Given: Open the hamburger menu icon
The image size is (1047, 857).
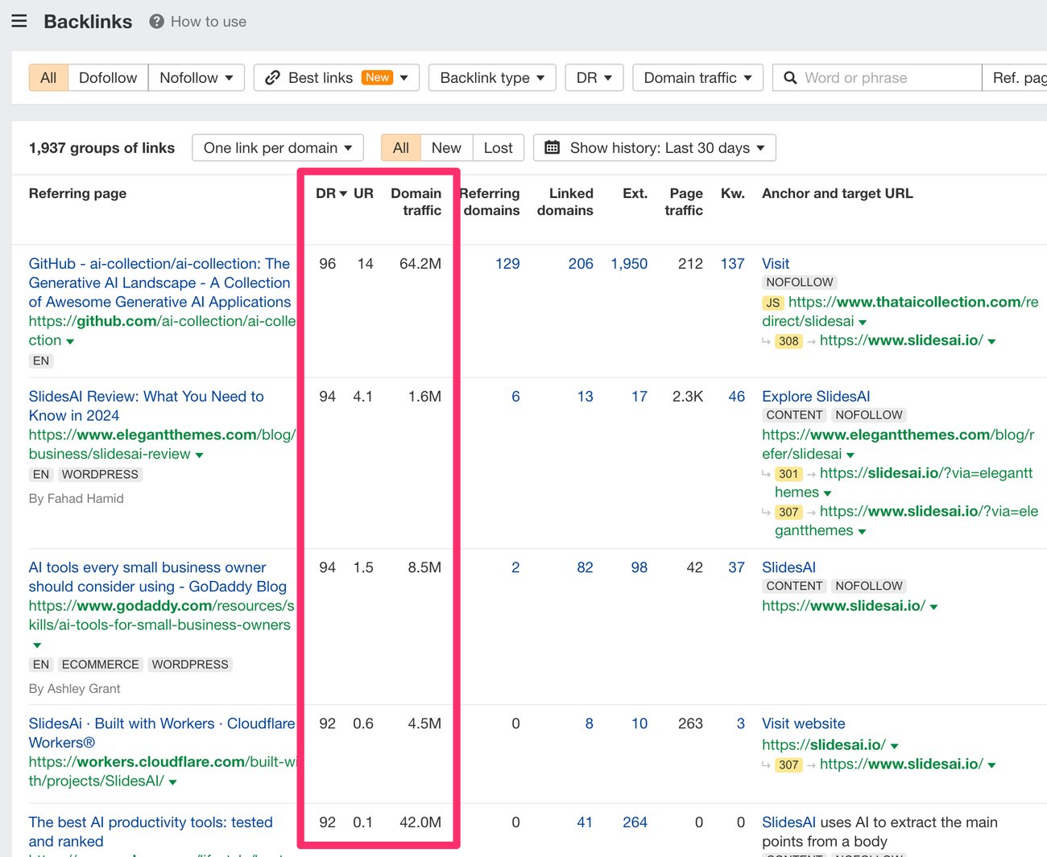Looking at the screenshot, I should [19, 21].
